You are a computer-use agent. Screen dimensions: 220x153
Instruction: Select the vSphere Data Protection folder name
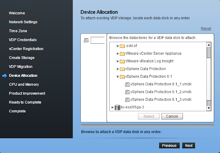coord(145,69)
